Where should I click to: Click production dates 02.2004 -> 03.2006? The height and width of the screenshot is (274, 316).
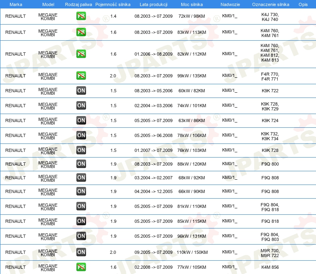click(x=154, y=106)
